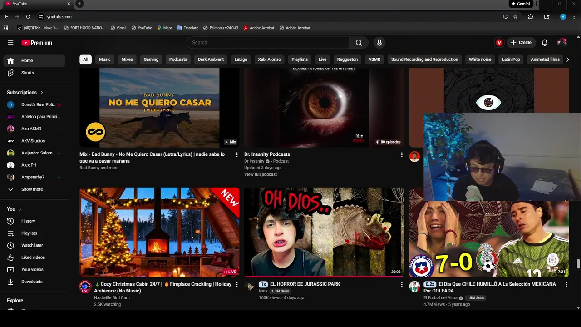Screen dimensions: 581x327
Task: Reload the page with refresh icon
Action: click(x=28, y=17)
